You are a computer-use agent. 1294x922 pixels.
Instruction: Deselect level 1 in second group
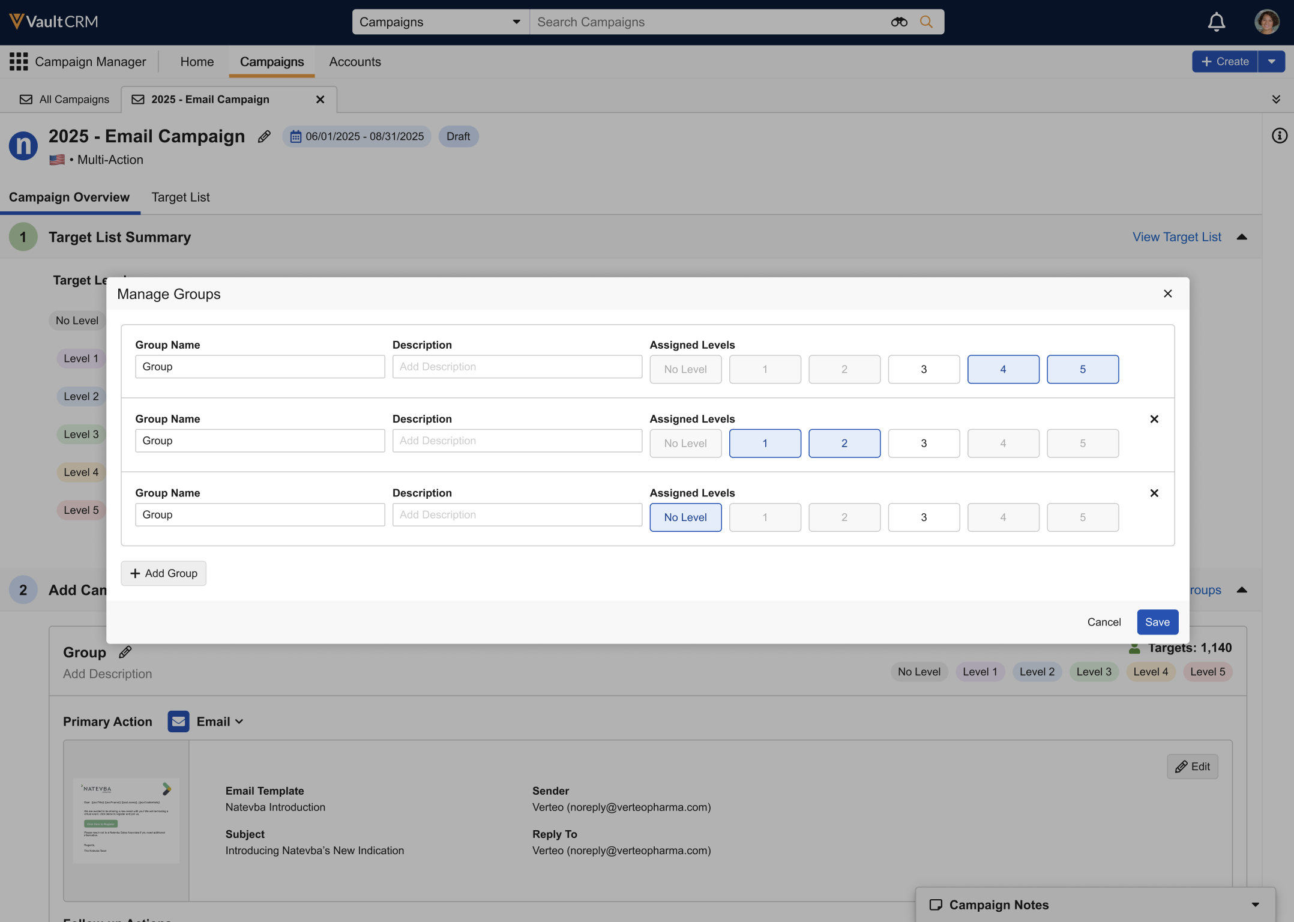(x=765, y=443)
